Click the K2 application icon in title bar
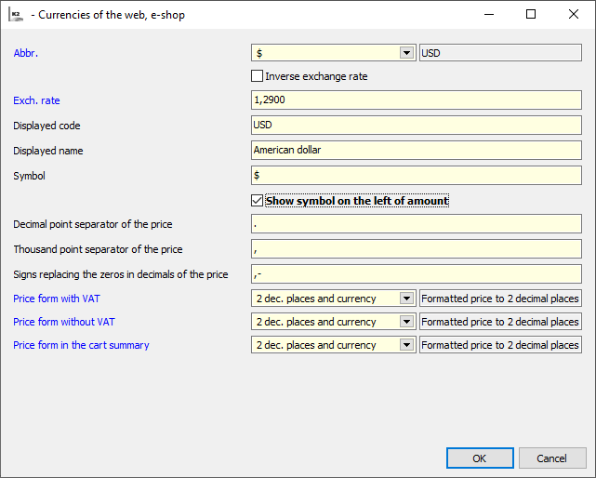Screen dimensions: 596x478 point(16,15)
